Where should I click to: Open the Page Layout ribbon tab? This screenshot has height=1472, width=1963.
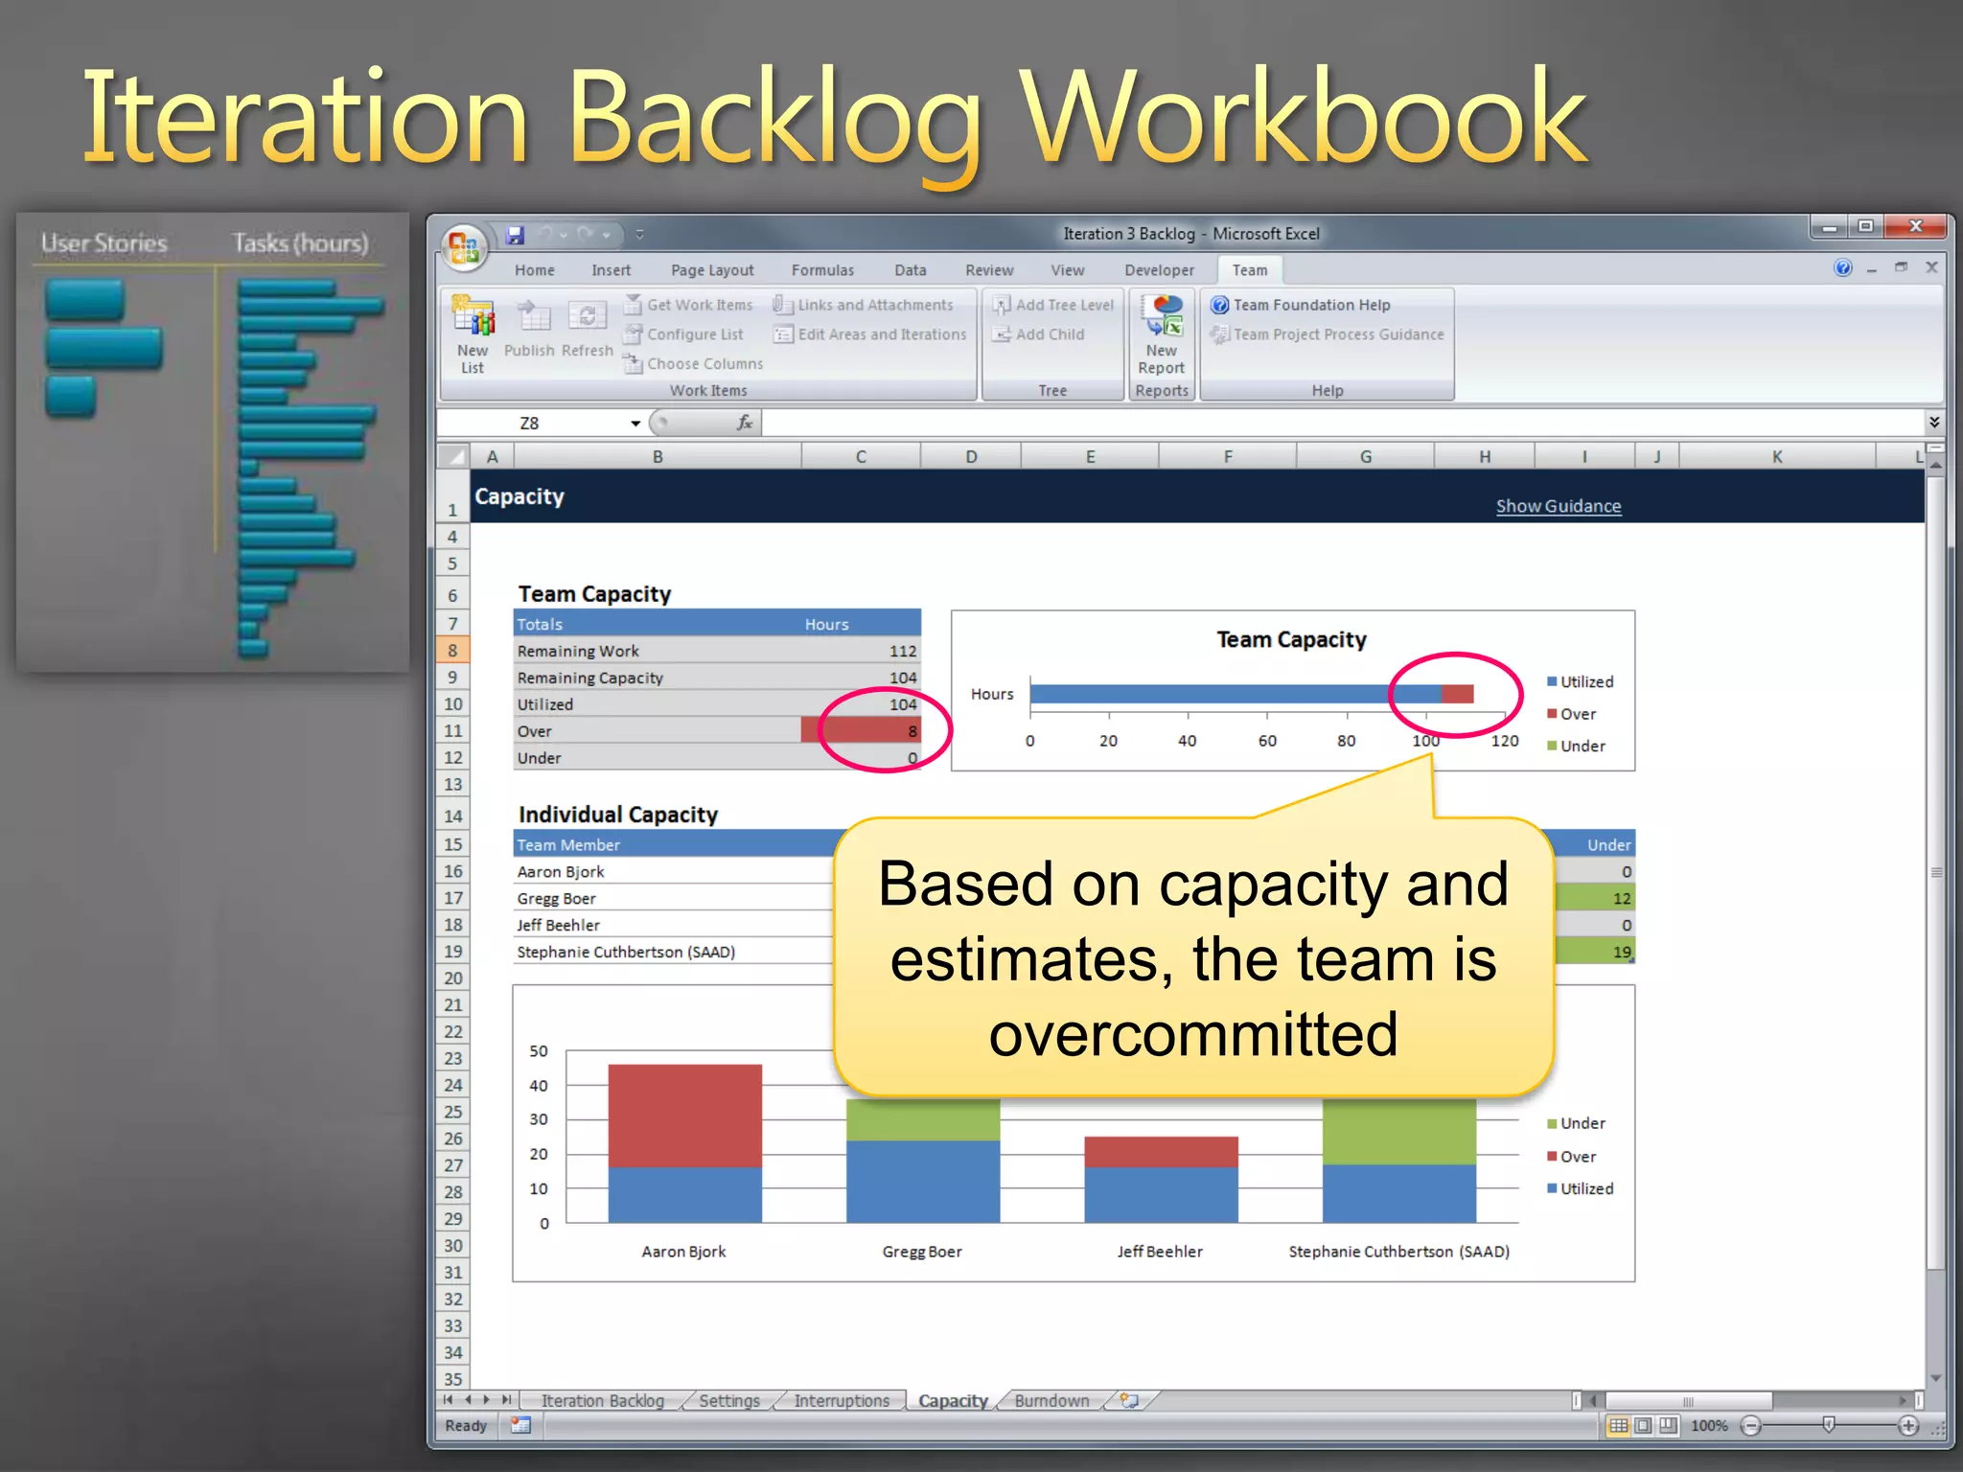[712, 270]
